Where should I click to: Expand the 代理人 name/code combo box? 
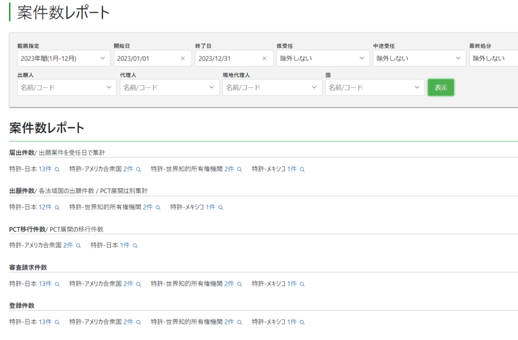pyautogui.click(x=169, y=88)
